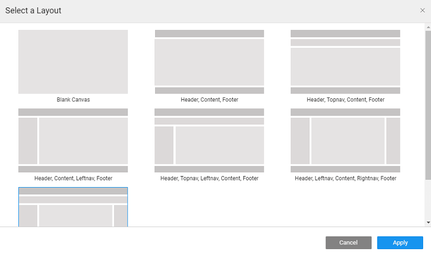Select the Header, Content, Leftnav, Footer layout preview
431x257 pixels.
[73, 140]
